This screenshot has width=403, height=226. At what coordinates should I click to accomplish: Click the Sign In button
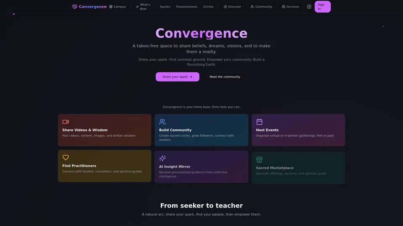click(322, 7)
